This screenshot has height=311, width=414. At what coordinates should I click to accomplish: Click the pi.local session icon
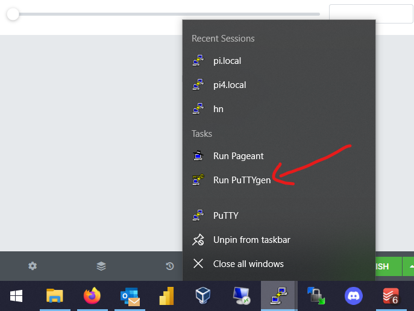pos(198,60)
